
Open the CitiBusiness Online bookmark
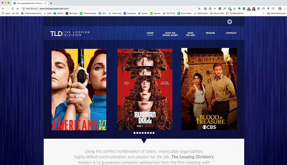click(31, 13)
